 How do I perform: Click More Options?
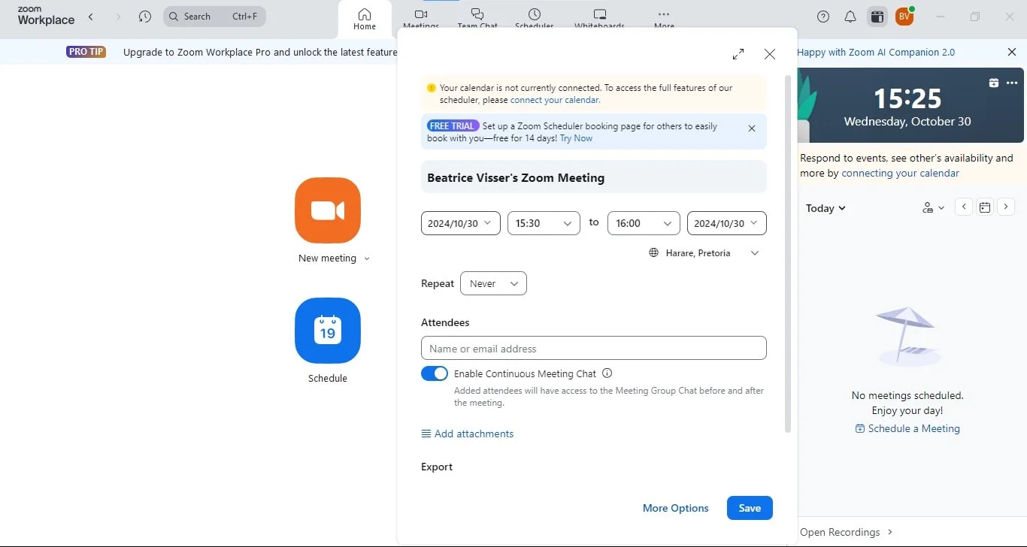(675, 508)
